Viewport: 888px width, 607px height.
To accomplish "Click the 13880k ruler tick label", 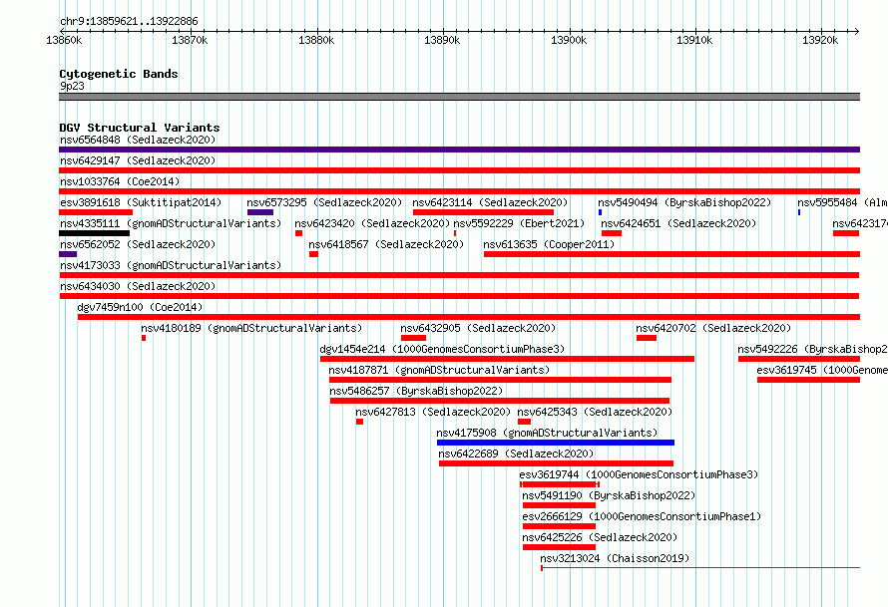I will [316, 40].
